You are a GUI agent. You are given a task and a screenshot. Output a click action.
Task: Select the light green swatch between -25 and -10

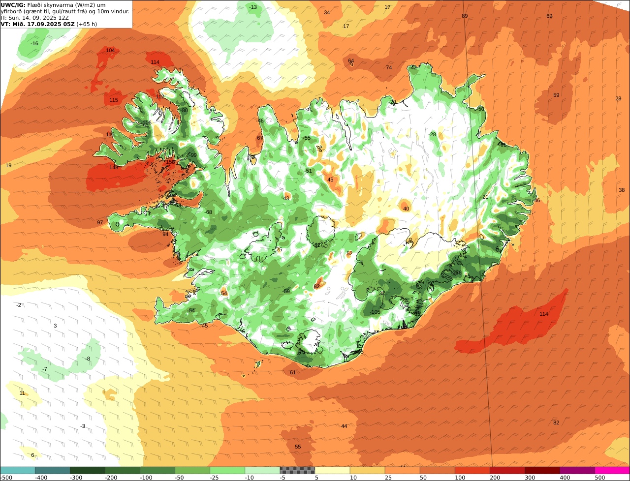click(227, 470)
